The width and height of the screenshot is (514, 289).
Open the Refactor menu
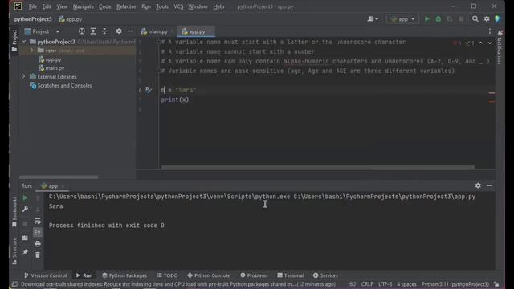coord(126,6)
